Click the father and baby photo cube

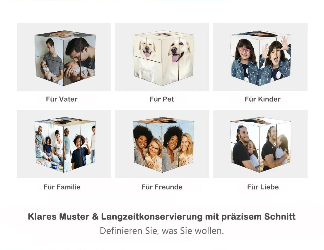(x=65, y=58)
